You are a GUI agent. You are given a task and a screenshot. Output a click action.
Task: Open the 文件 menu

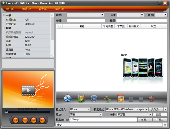[10, 9]
